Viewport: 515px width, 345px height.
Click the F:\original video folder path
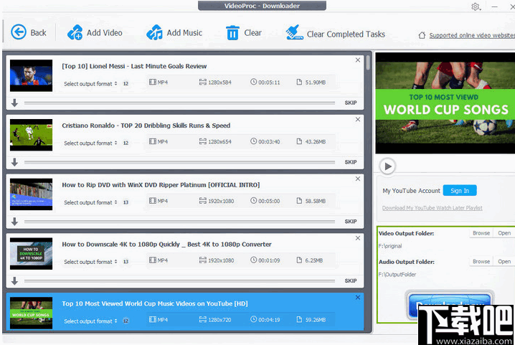pyautogui.click(x=390, y=246)
